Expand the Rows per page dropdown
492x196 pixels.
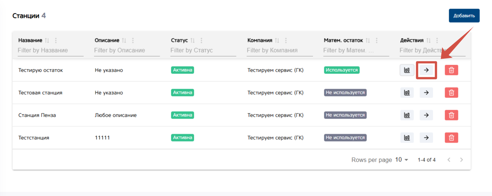tap(402, 160)
